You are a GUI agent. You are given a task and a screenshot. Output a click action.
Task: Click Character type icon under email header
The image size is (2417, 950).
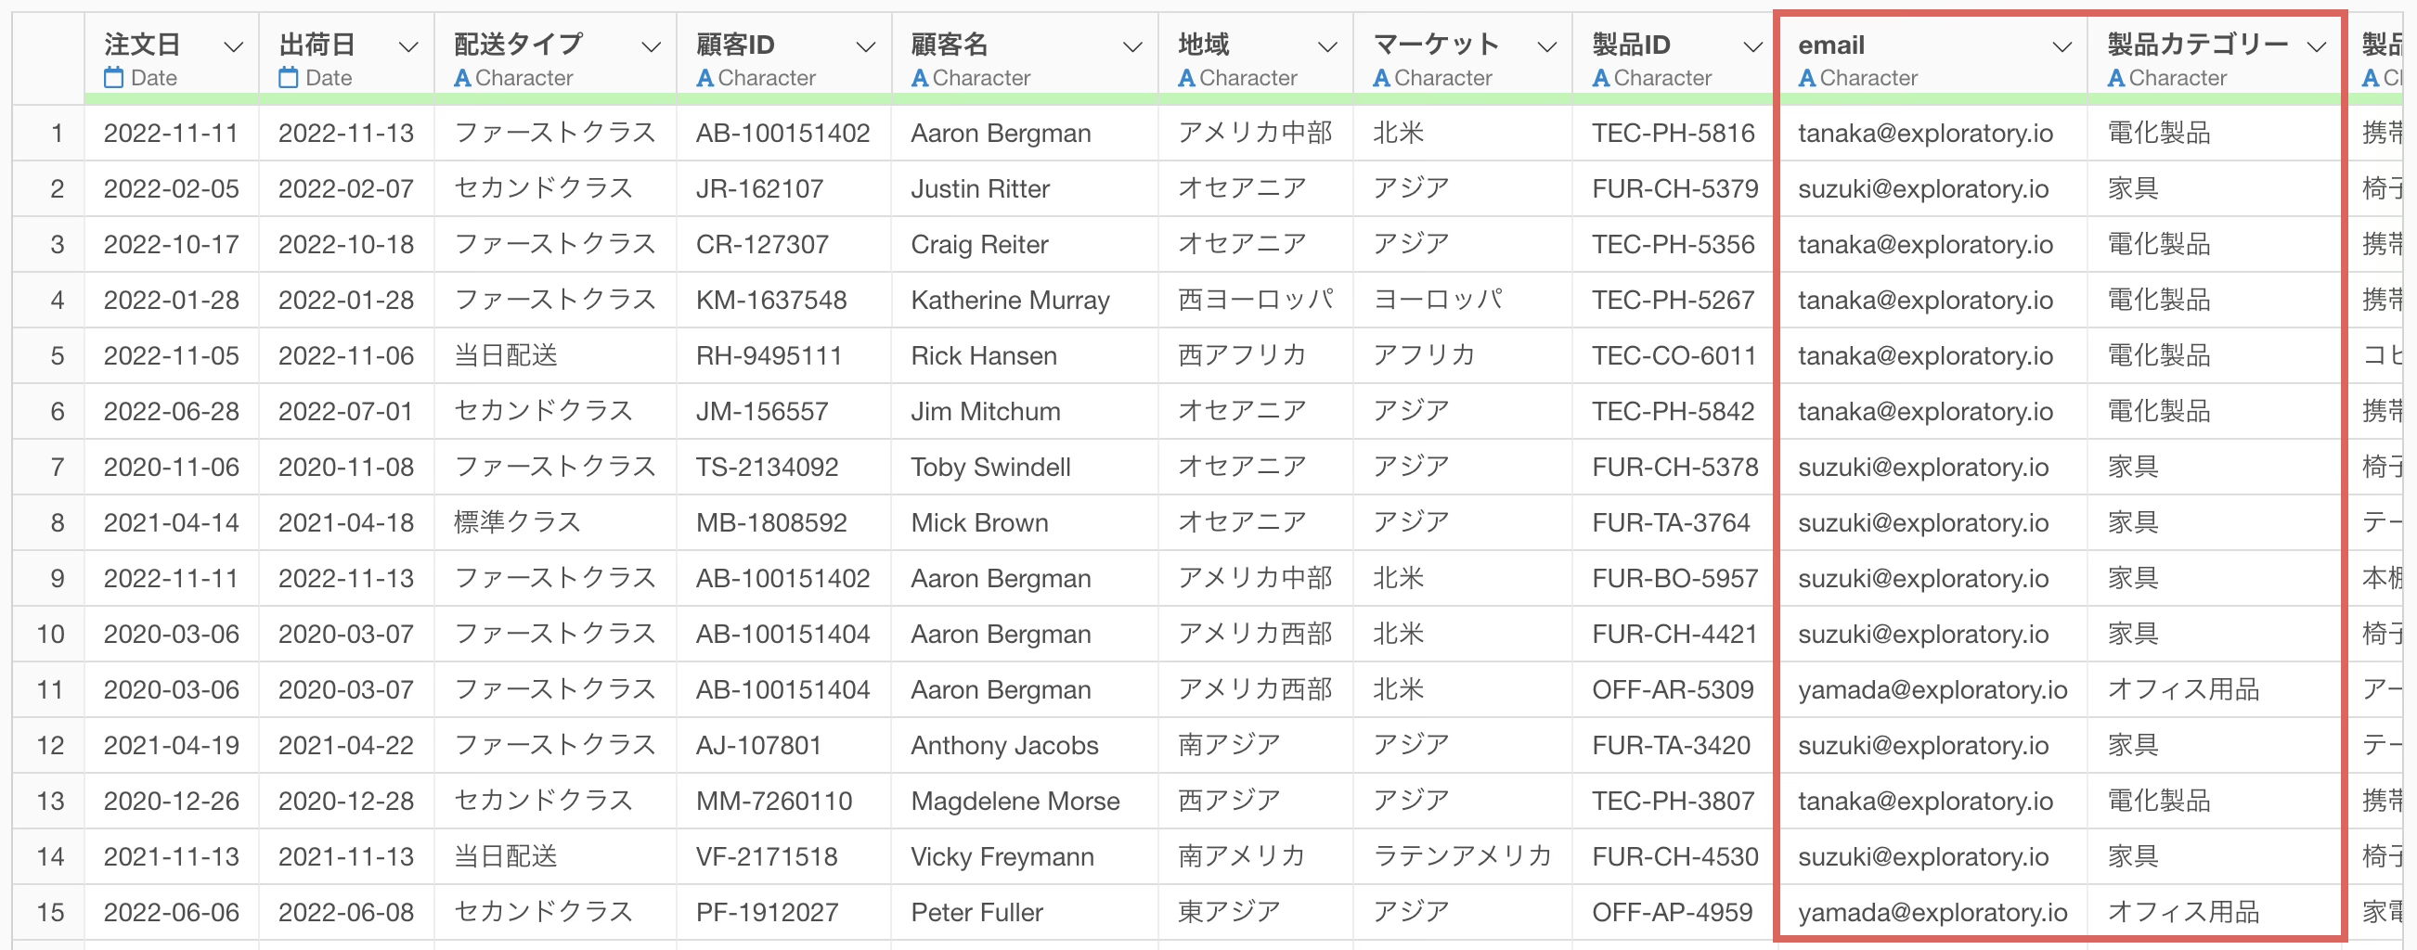(x=1806, y=78)
